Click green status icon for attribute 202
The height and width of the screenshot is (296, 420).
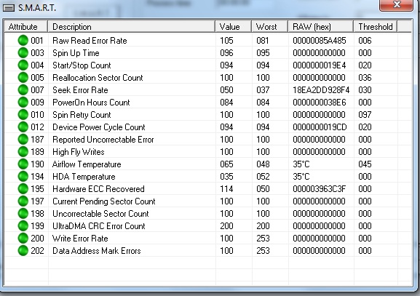[23, 251]
